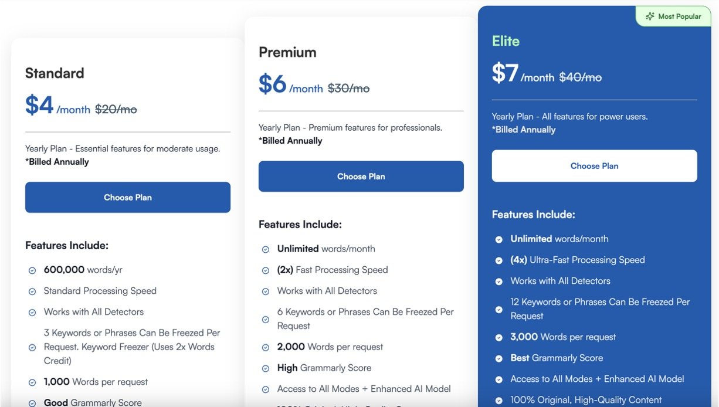Viewport: 719px width, 407px height.
Task: Click check icon beside (4x) Ultra-Fast Processing Speed
Action: (x=499, y=260)
